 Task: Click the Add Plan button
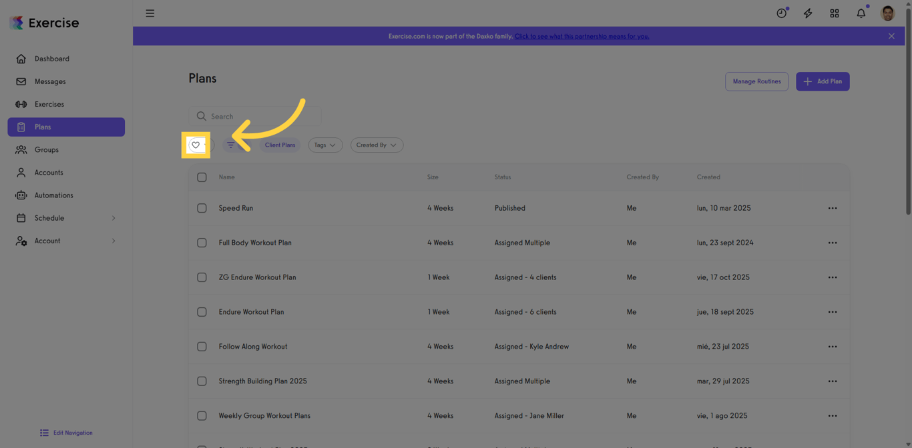[823, 81]
